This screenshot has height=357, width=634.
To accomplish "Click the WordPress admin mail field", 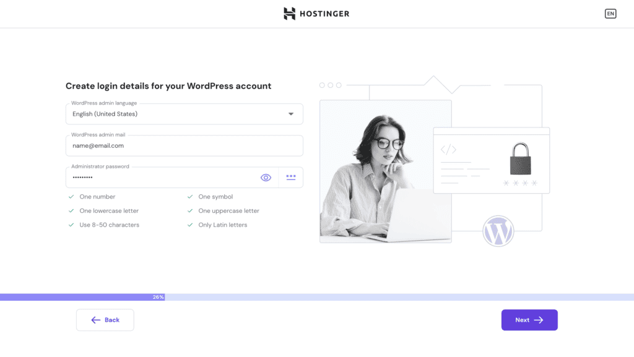I will tap(185, 146).
